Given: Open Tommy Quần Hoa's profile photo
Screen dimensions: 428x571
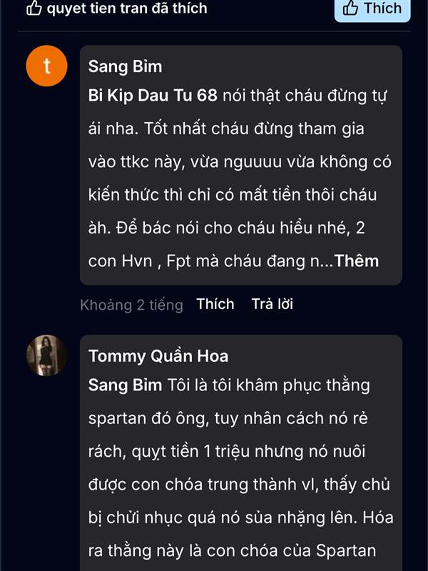Looking at the screenshot, I should point(47,355).
